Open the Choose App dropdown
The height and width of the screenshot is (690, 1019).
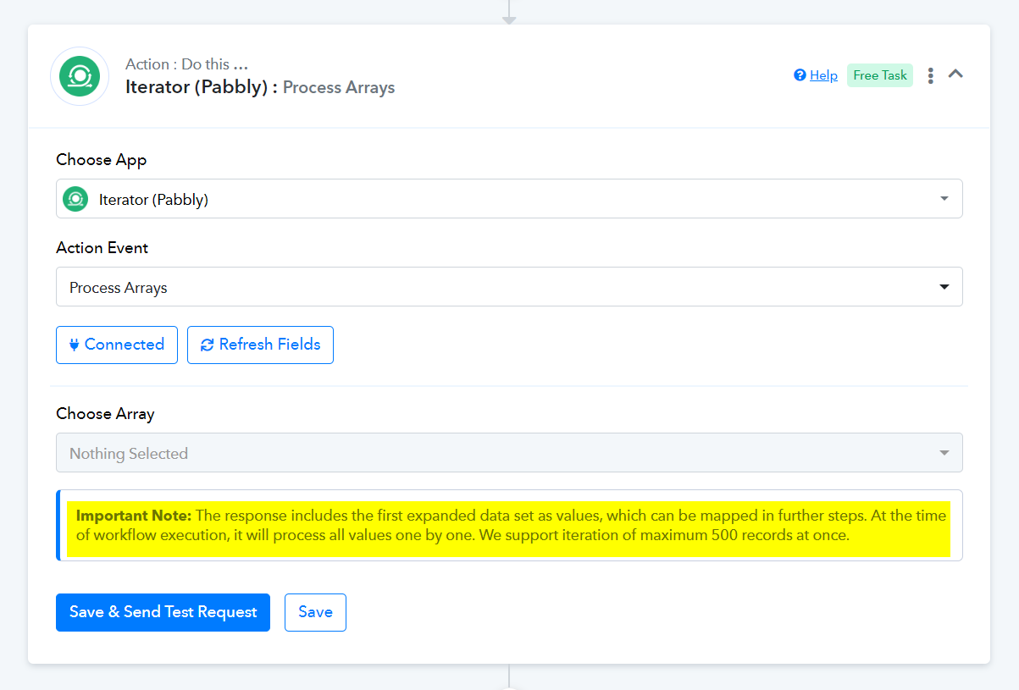click(x=509, y=198)
